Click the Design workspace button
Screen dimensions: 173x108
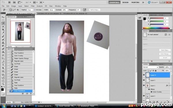pyautogui.click(x=125, y=2)
